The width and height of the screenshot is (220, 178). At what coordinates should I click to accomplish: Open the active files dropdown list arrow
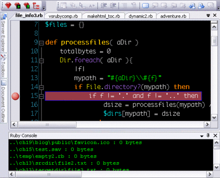point(208,15)
